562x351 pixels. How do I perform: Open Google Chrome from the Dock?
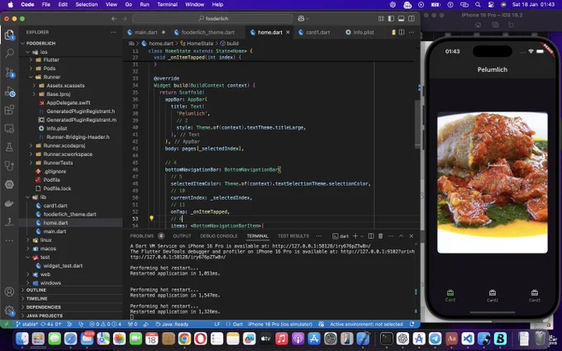184,338
